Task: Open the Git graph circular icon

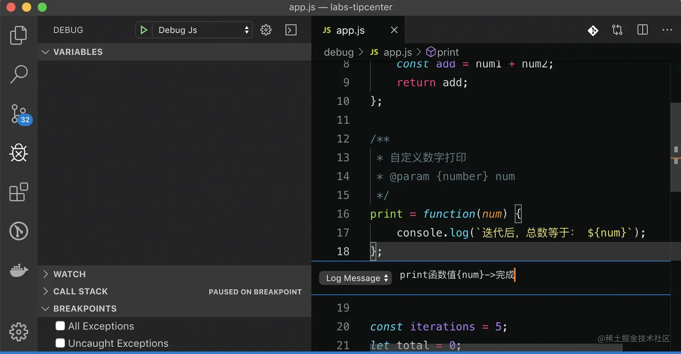Action: click(x=18, y=231)
